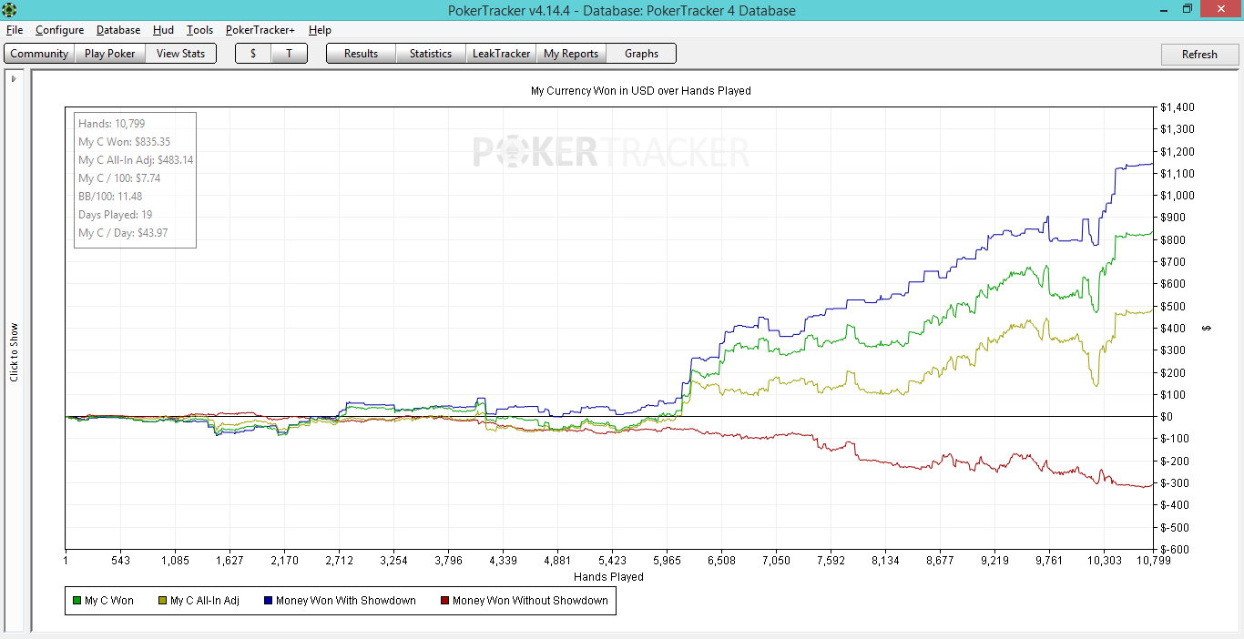Click the 'My C All-In Adj' legend label
Screen dimensions: 1244x639
(x=205, y=601)
